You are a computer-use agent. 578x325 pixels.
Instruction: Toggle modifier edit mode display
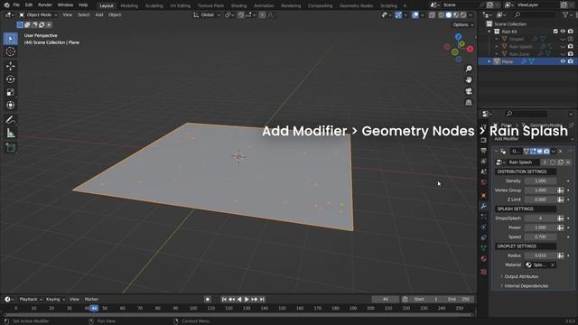tap(533, 151)
